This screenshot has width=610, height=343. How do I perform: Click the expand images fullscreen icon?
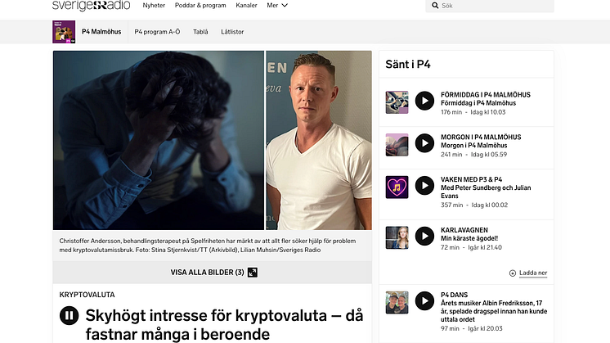[253, 272]
